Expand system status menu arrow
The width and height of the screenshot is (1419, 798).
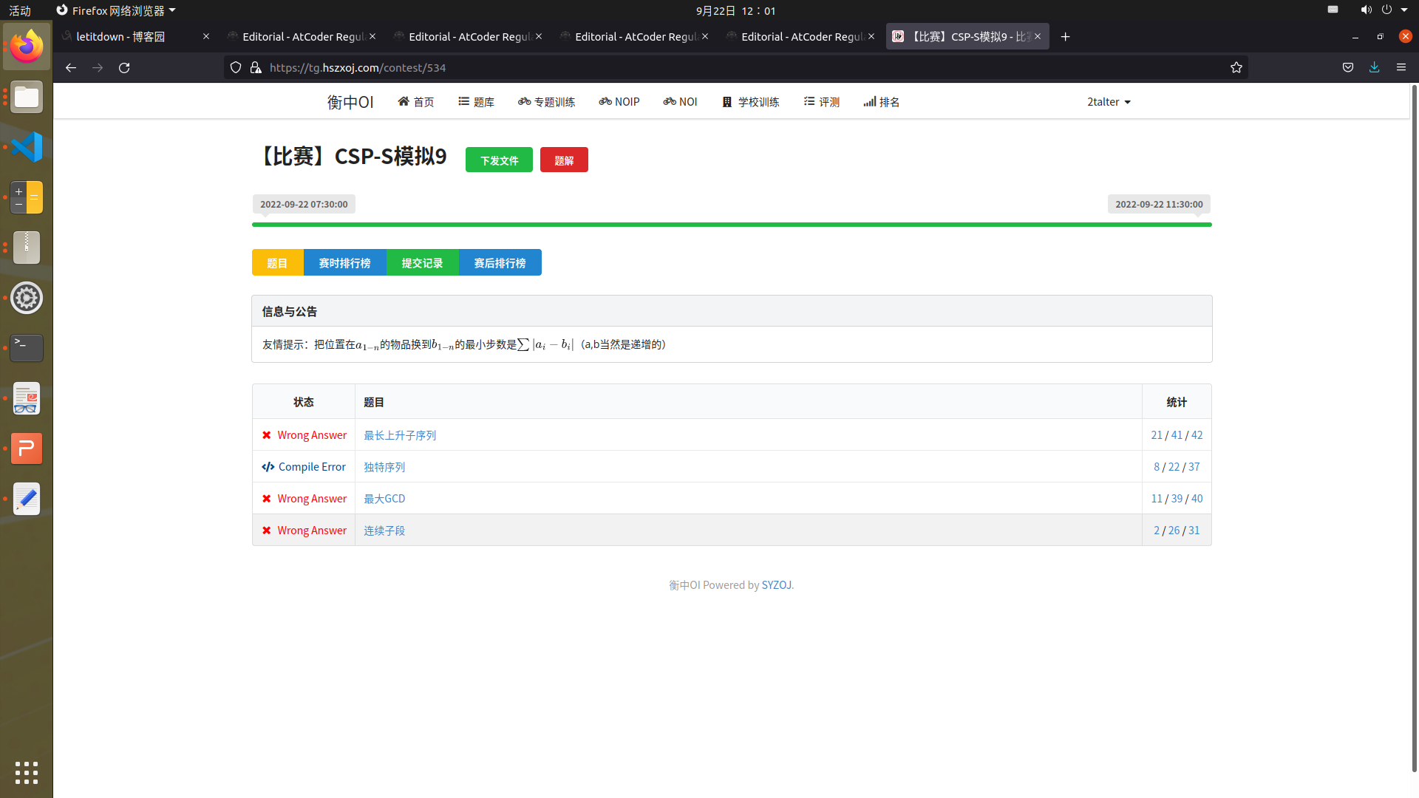click(x=1403, y=10)
